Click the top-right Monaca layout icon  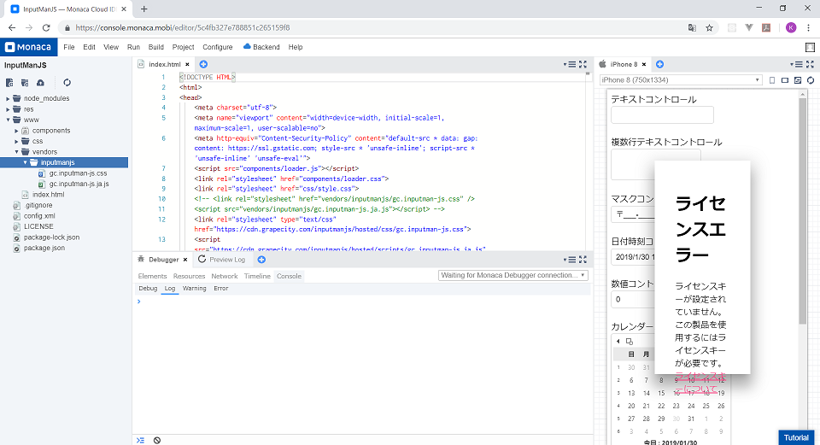coord(810,47)
